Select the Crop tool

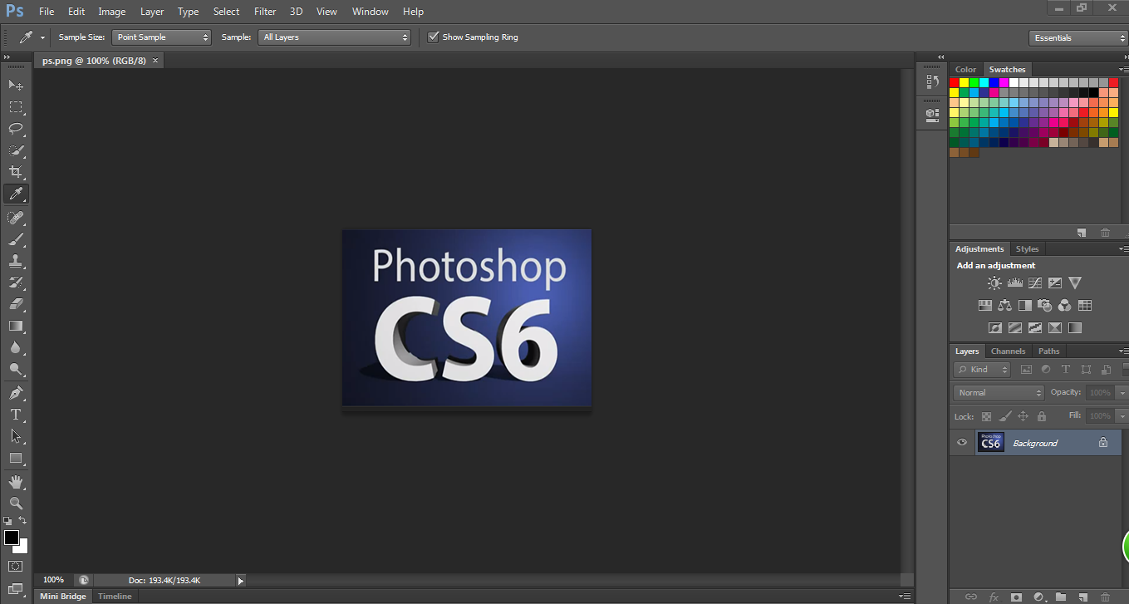(16, 172)
